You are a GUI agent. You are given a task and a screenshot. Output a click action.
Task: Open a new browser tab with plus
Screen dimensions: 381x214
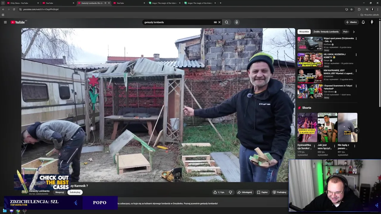point(220,3)
